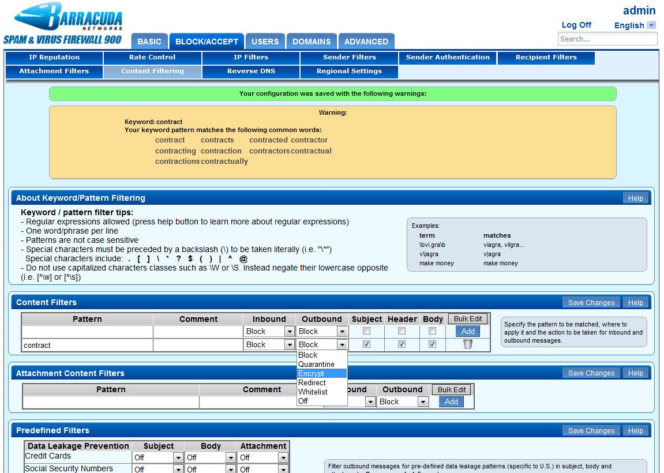Viewport: 664px width, 473px height.
Task: Click Add in Attachment Content Filters table
Action: tap(452, 402)
